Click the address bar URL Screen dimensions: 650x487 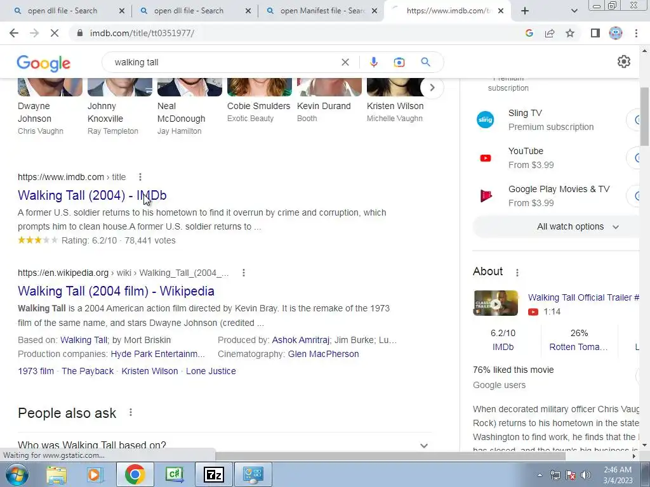click(142, 33)
